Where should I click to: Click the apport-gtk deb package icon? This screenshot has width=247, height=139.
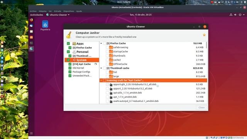point(111,85)
